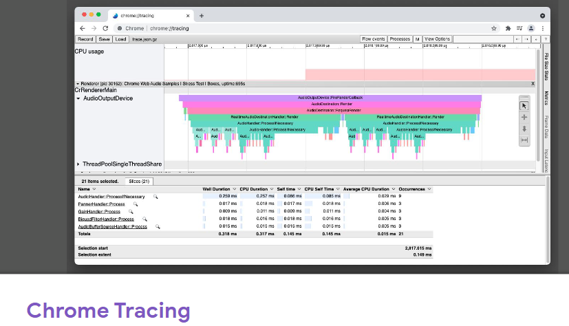
Task: Switch to the Slices (21) tab
Action: [139, 182]
